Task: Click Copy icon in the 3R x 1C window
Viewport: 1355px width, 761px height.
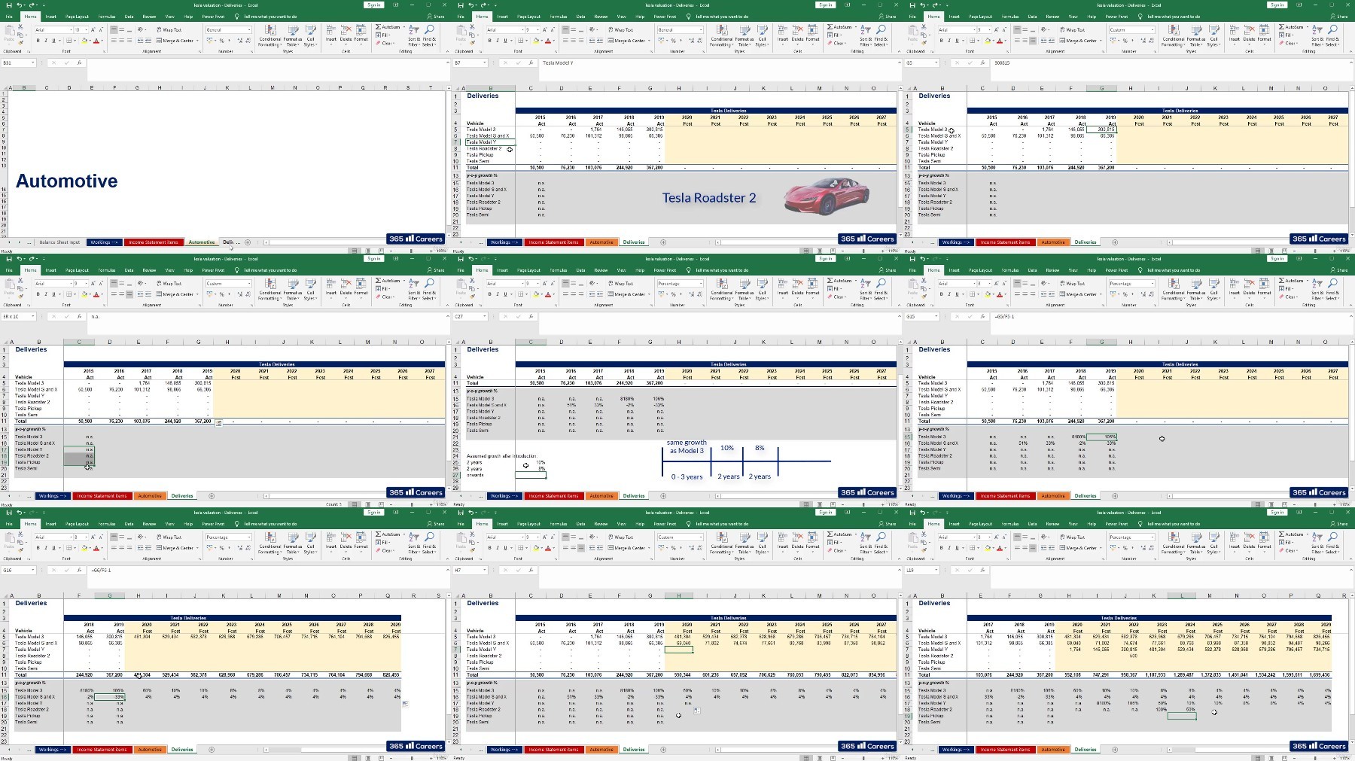Action: 21,288
